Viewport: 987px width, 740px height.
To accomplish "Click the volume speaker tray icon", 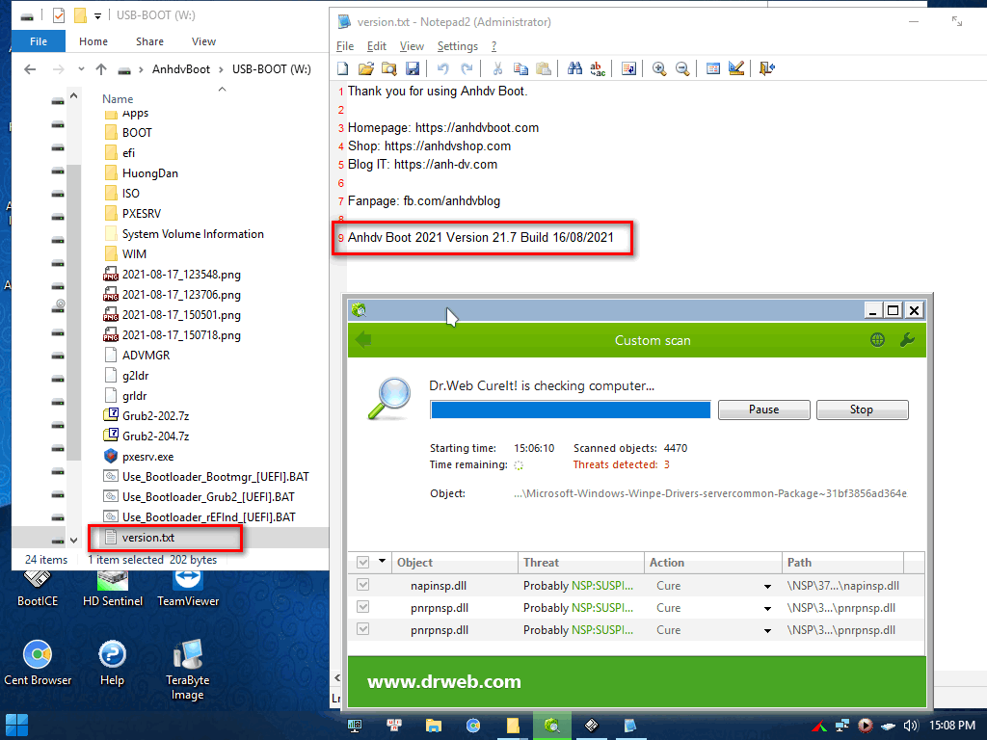I will pos(911,726).
